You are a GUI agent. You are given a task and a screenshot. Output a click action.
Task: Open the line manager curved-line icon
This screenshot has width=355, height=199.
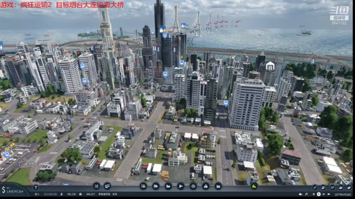[315, 187]
